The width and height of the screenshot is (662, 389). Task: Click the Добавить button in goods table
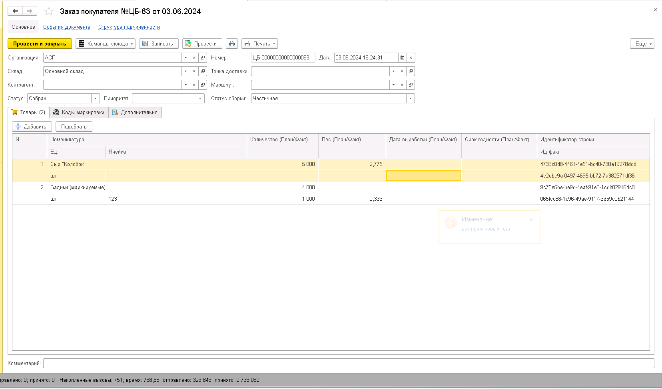pos(32,126)
